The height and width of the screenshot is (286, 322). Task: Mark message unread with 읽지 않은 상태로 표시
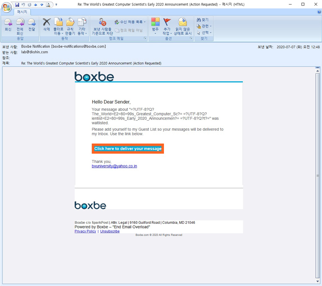point(183,26)
